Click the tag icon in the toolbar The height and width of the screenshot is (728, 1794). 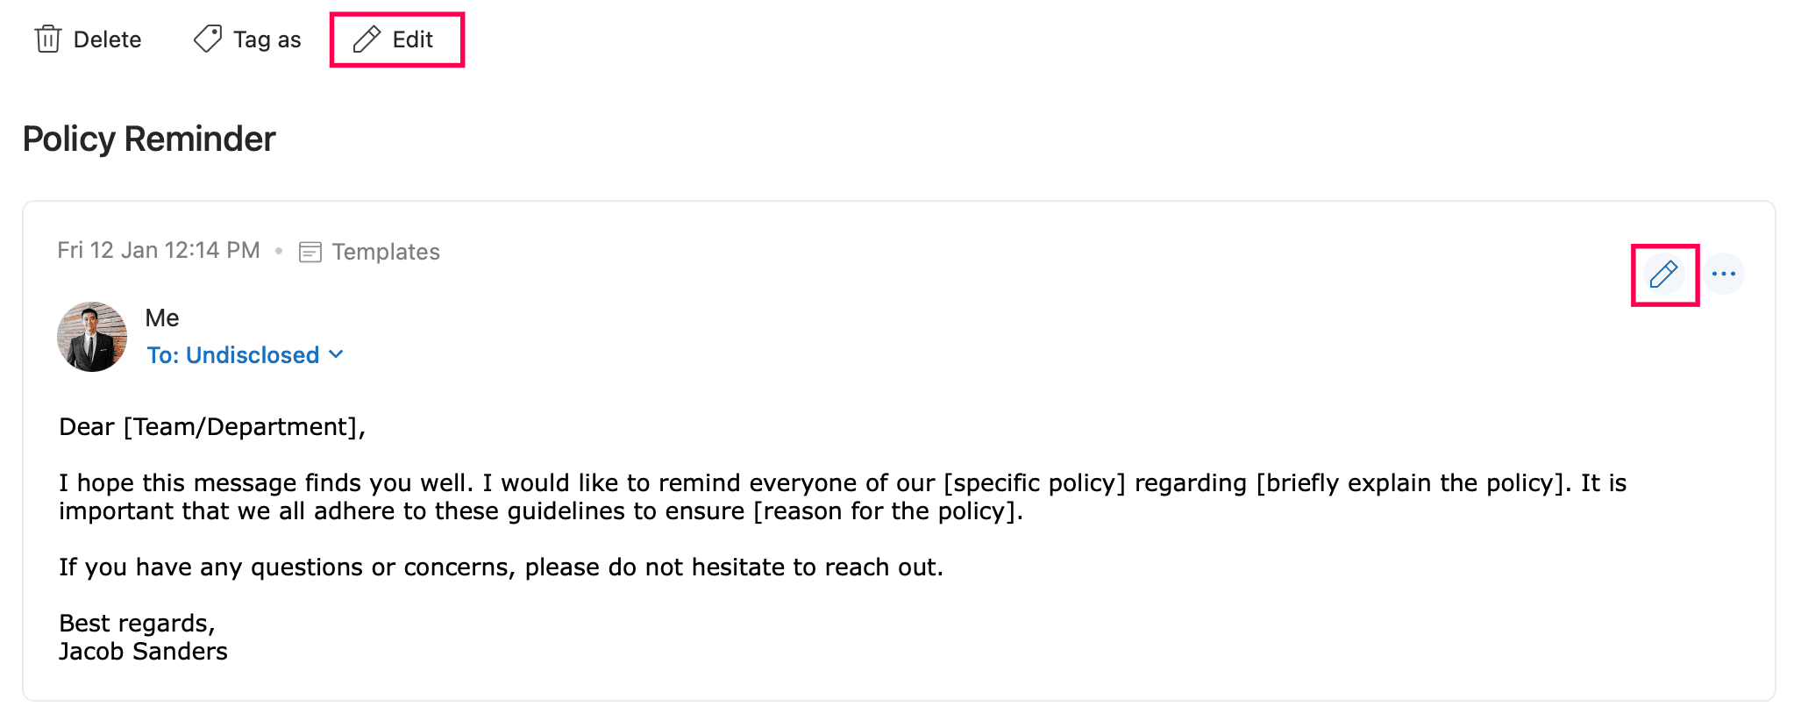click(x=208, y=39)
